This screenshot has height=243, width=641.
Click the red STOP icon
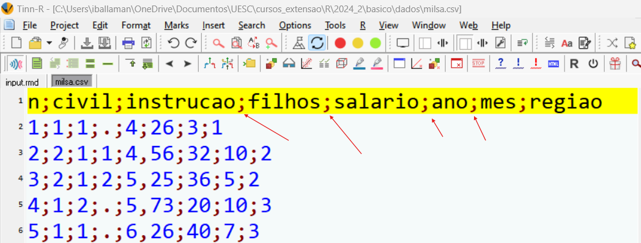(x=478, y=63)
